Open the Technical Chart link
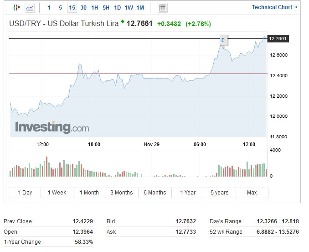Screen dimensions: 309x252 pos(274,7)
